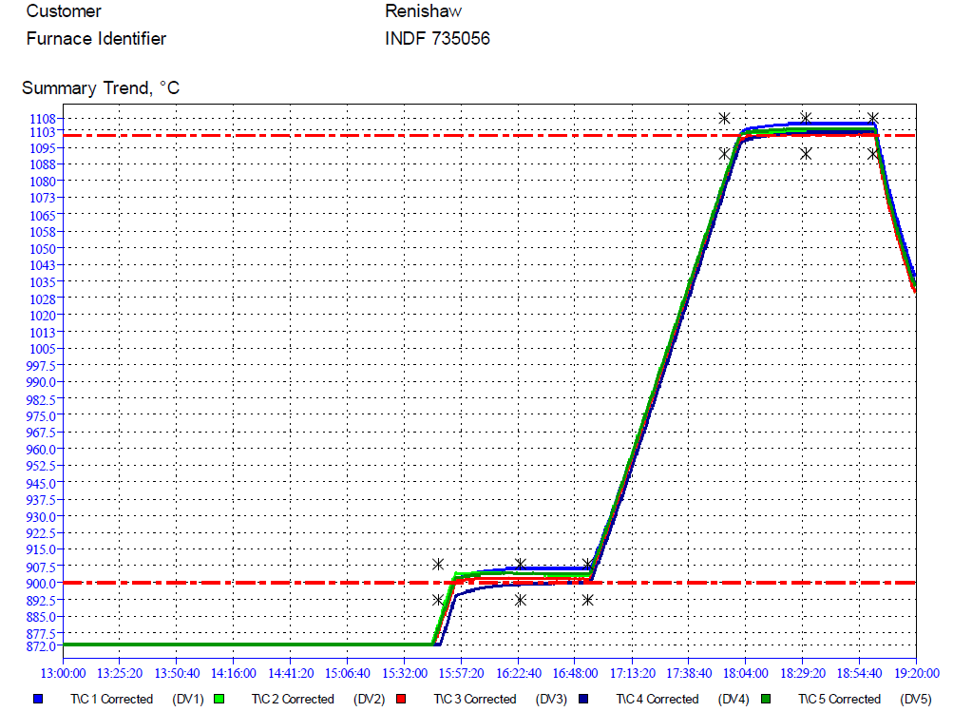This screenshot has width=972, height=712.
Task: Click the upper asterisk marker above 18:29:20
Action: coord(806,119)
